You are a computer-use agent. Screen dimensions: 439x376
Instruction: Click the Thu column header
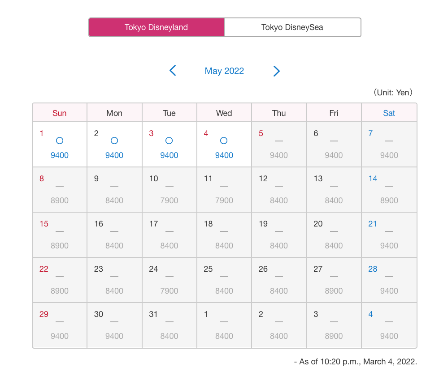click(279, 113)
